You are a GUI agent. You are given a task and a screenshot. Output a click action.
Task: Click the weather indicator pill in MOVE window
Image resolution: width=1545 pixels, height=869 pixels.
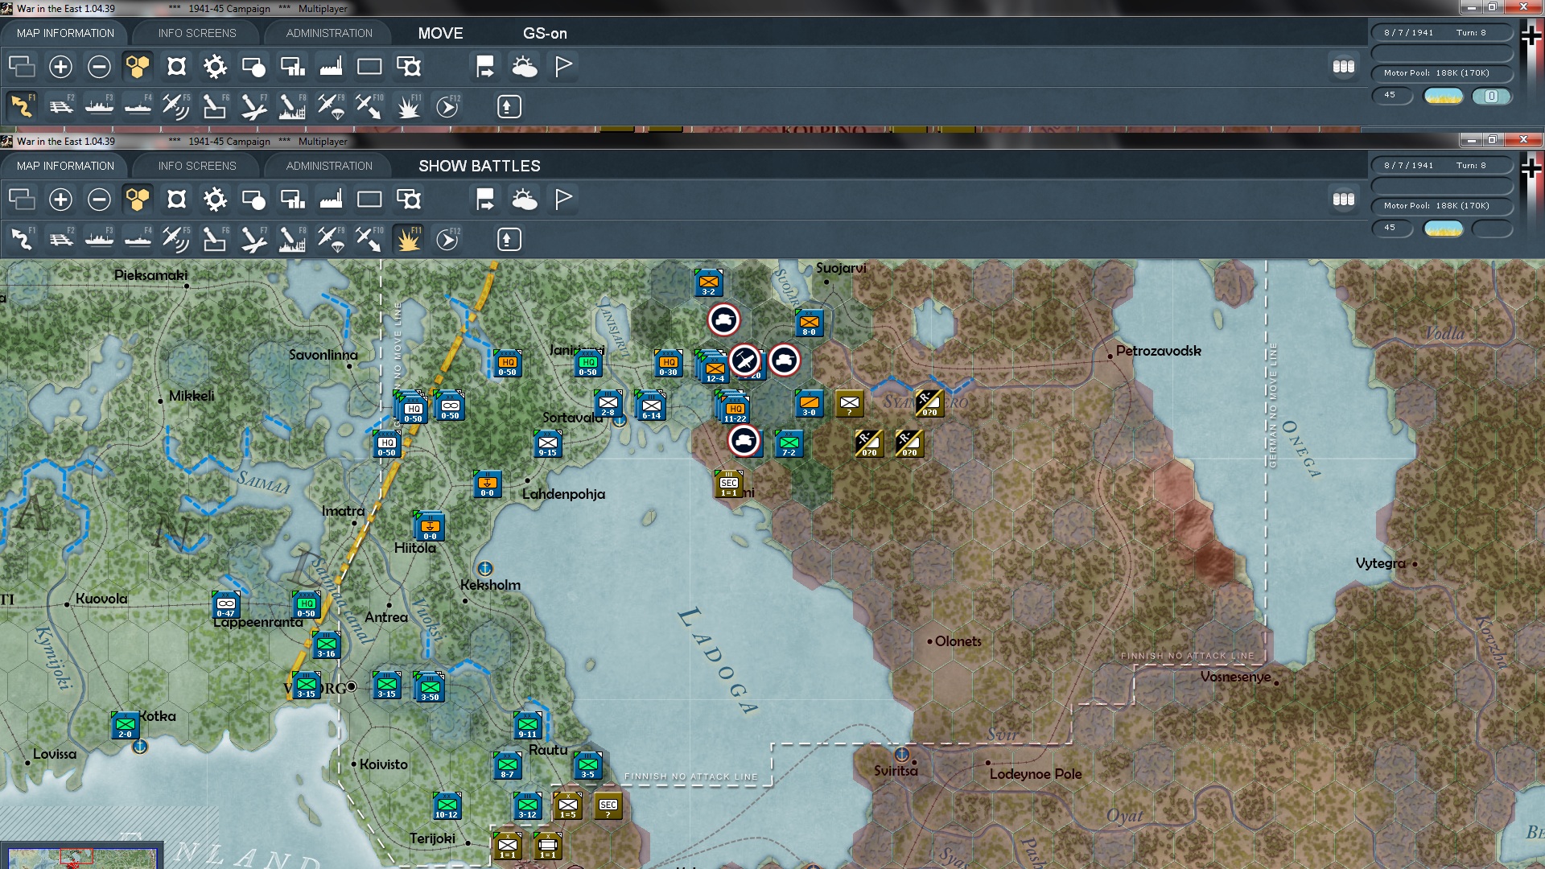pos(1443,96)
